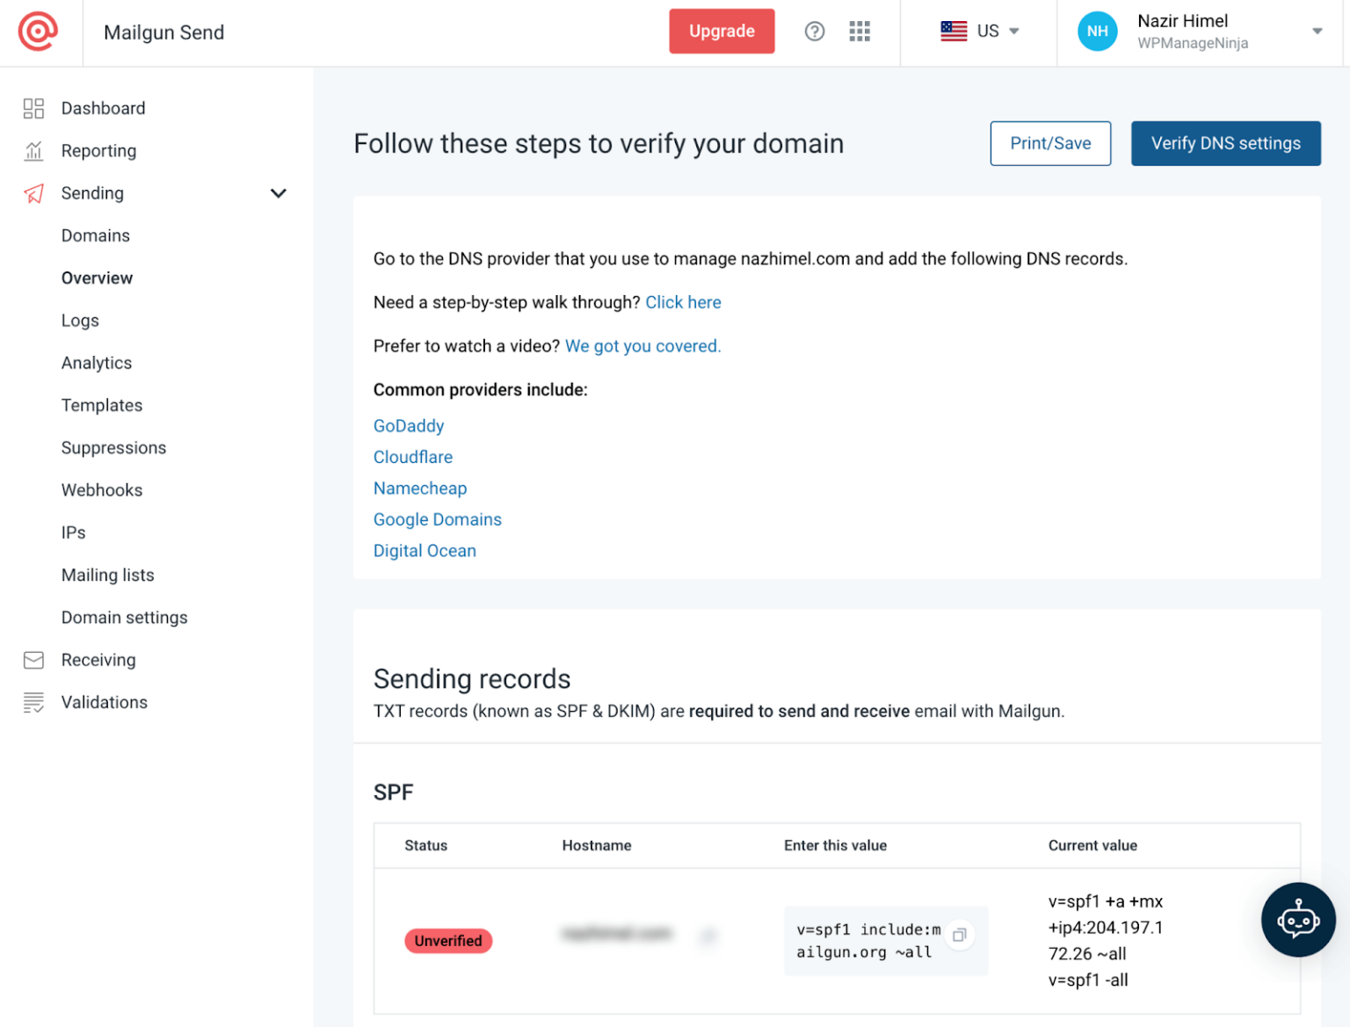Copy the SPF record value
This screenshot has height=1027, width=1350.
[960, 935]
